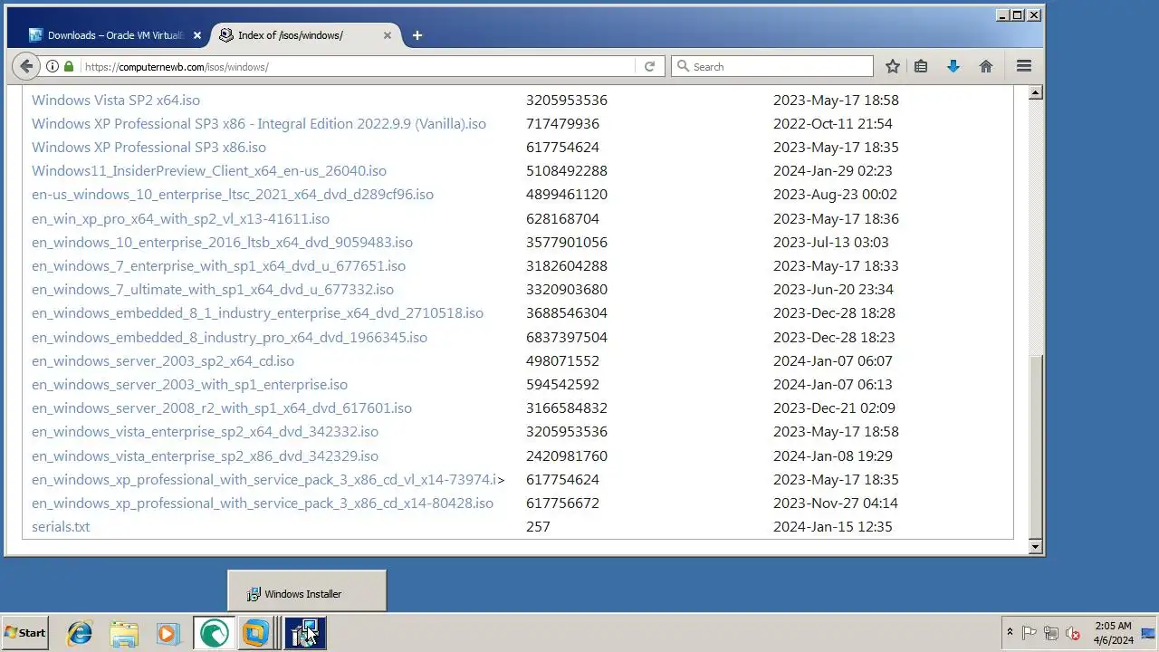Click the size value 257
The image size is (1159, 652).
(538, 527)
